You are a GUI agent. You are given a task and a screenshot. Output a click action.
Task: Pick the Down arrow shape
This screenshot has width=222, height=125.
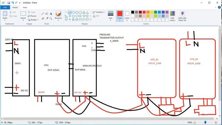click(66, 19)
